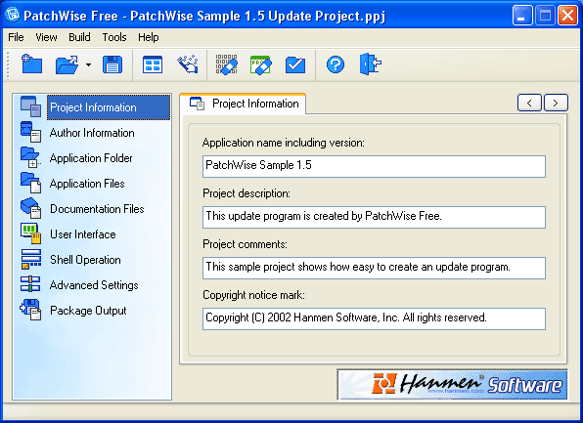Open Documentation Files section
This screenshot has width=583, height=423.
tap(97, 209)
